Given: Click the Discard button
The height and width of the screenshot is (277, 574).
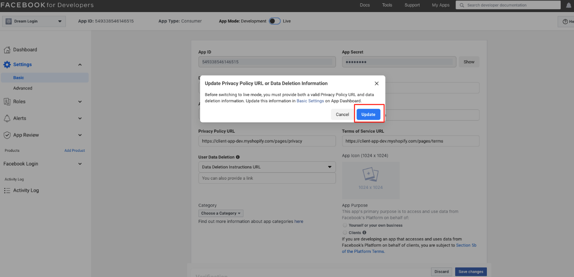Looking at the screenshot, I should coord(441,272).
